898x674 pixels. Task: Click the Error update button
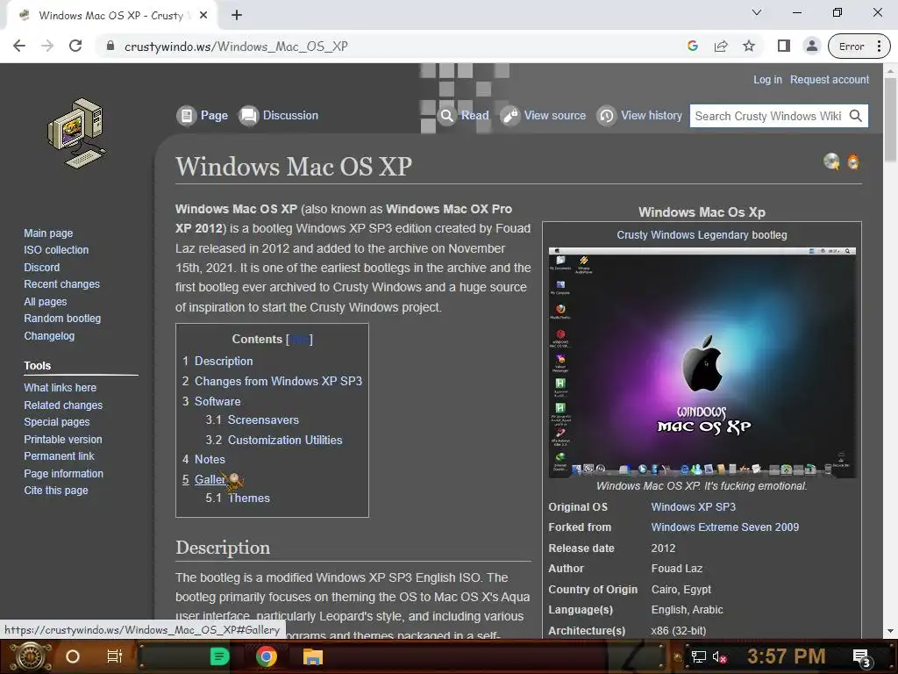859,47
